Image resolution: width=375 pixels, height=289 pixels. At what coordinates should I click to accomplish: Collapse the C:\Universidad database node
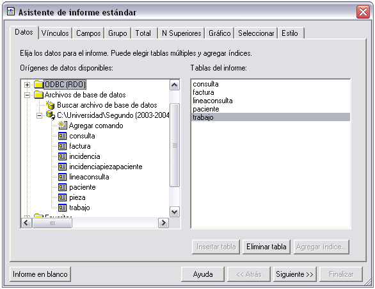pos(39,115)
